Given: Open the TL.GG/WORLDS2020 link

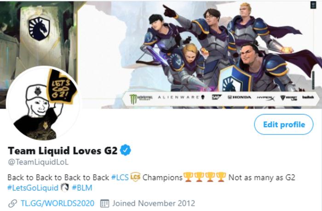Looking at the screenshot, I should (x=57, y=203).
